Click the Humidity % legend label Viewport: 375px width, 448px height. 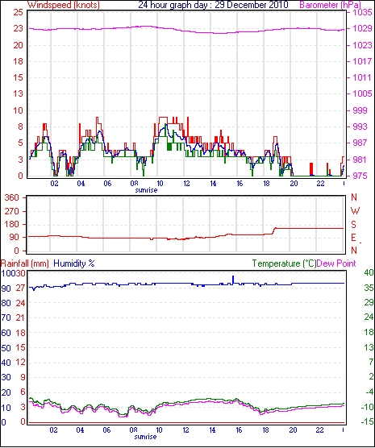tap(74, 263)
